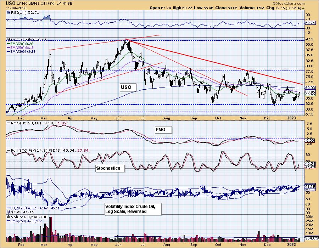
Task: Click the RSI(14) 52.71 legend text
Action: (24, 12)
